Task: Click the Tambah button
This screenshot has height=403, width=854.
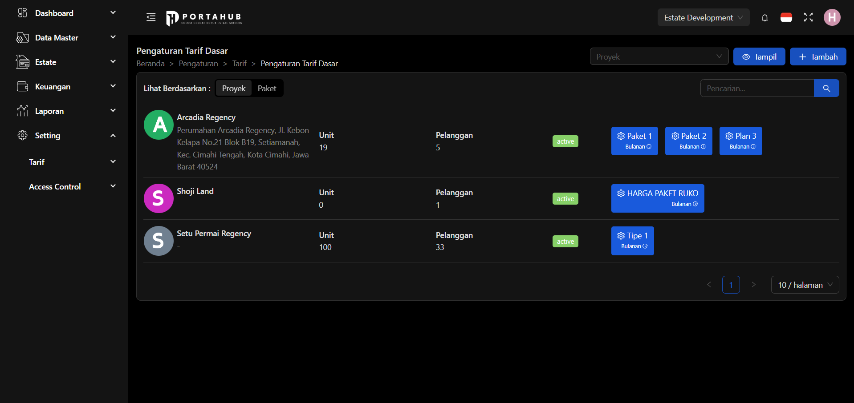Action: coord(817,56)
